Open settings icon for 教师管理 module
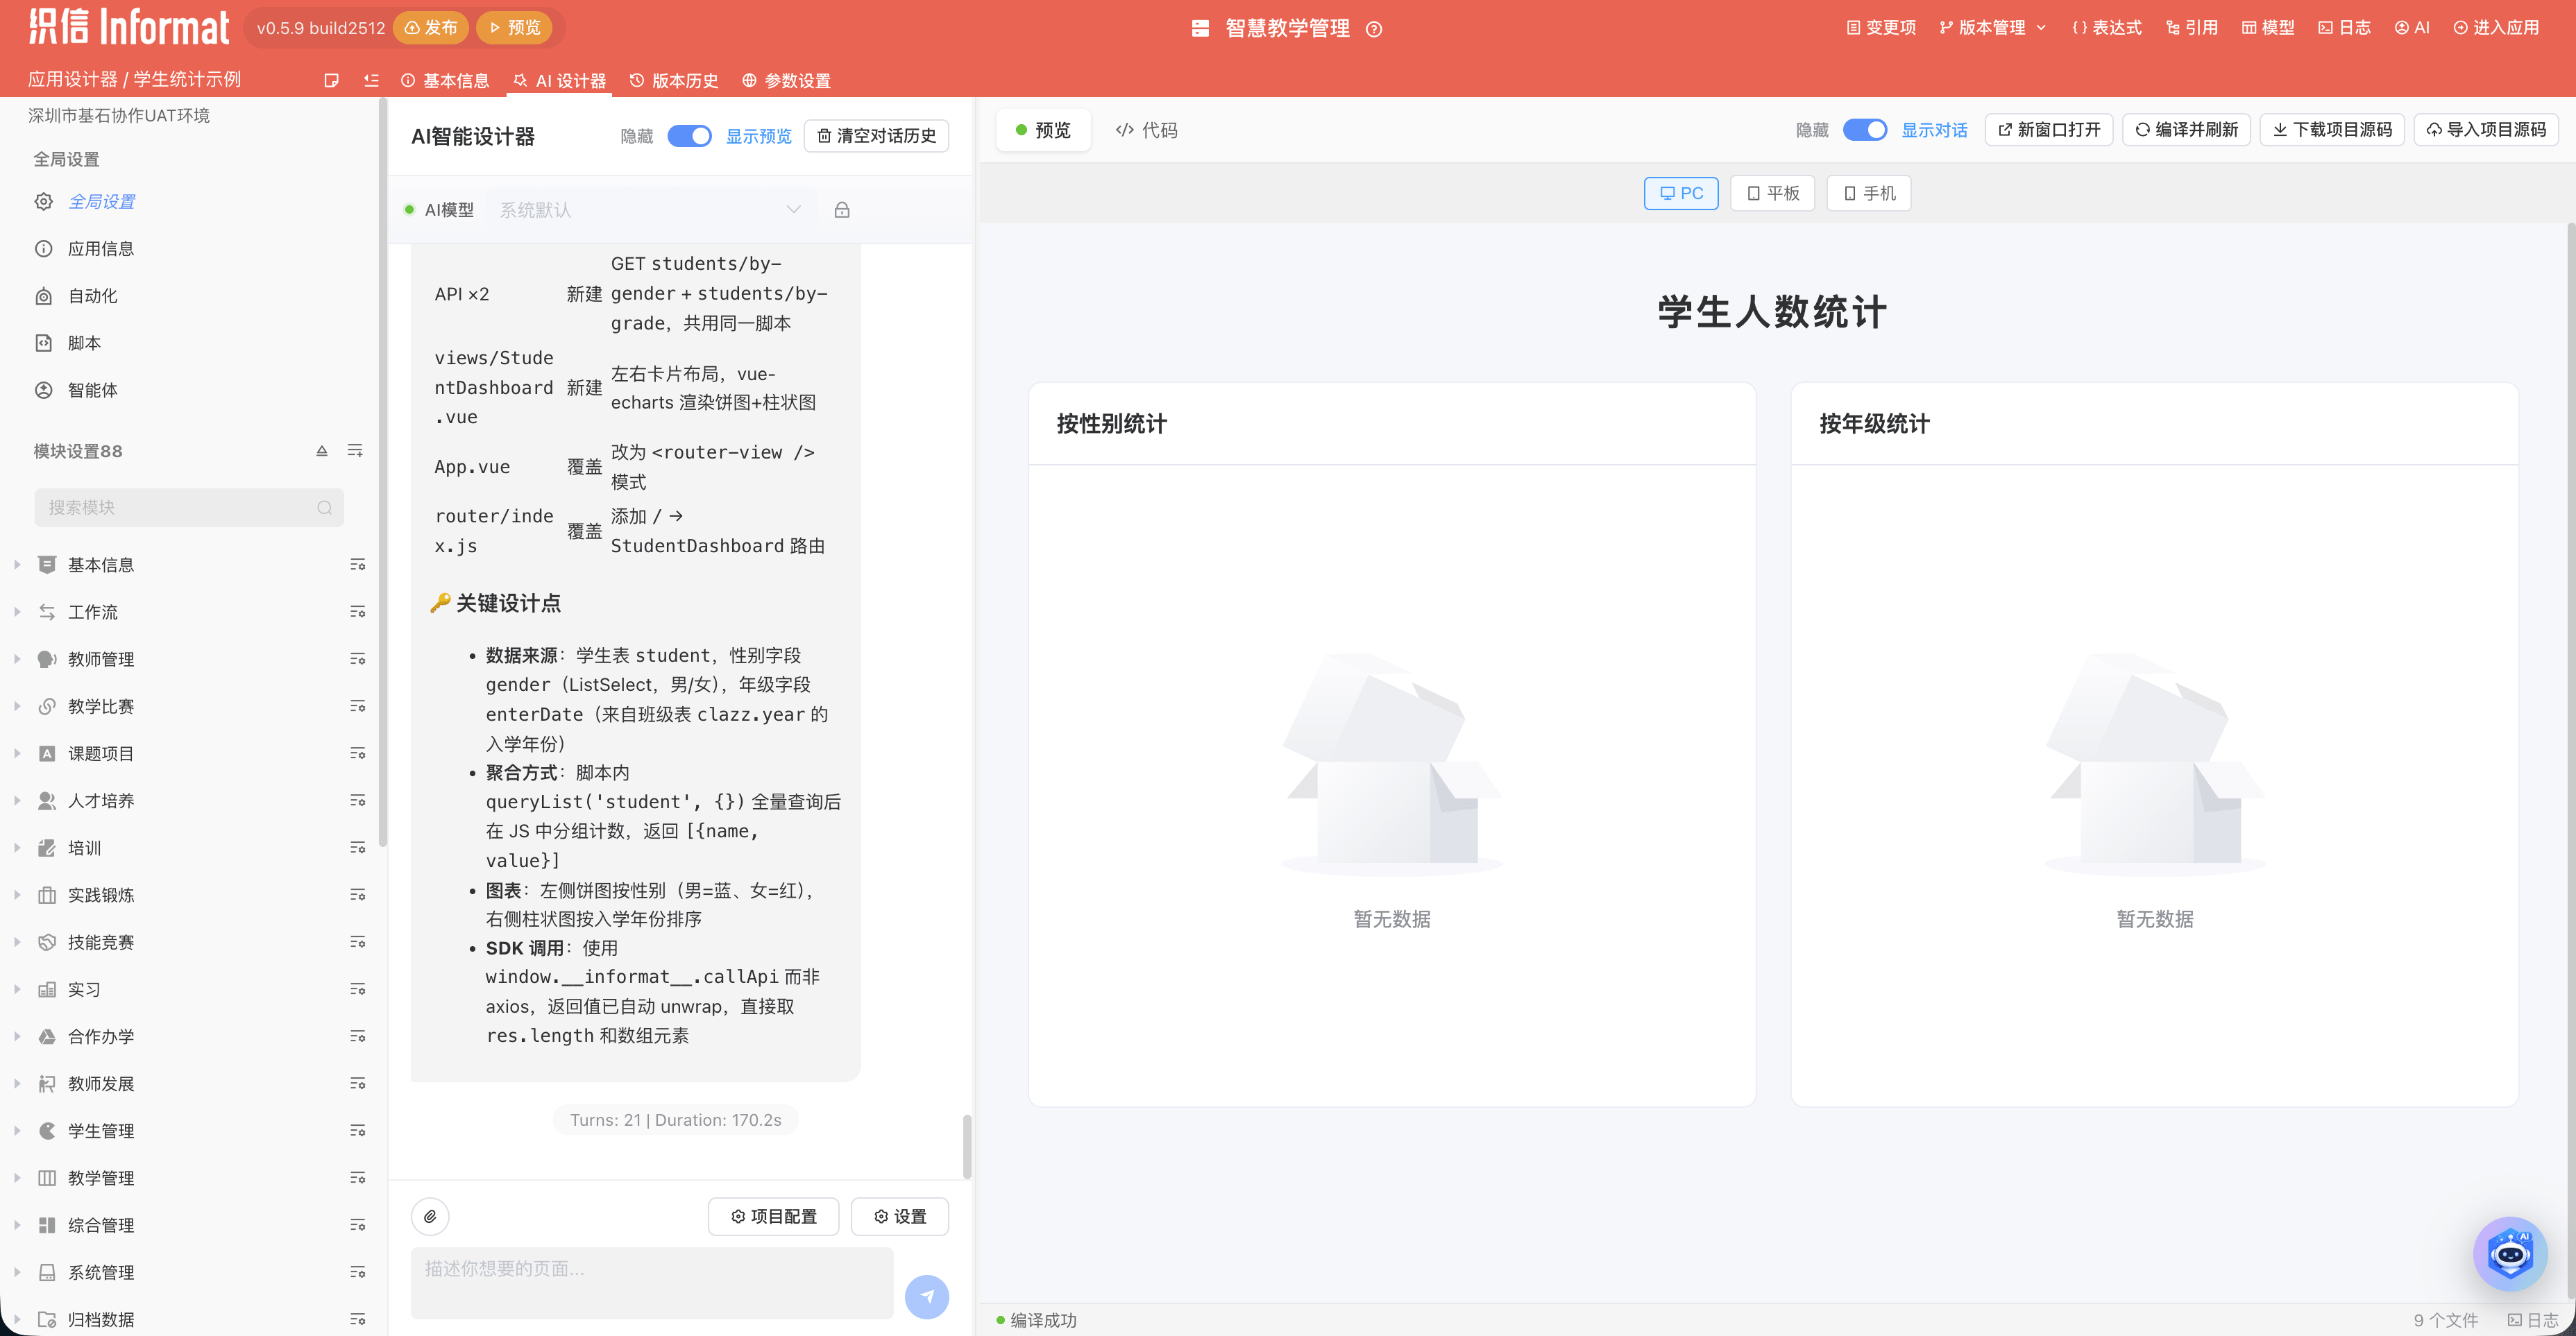The height and width of the screenshot is (1336, 2576). [357, 658]
